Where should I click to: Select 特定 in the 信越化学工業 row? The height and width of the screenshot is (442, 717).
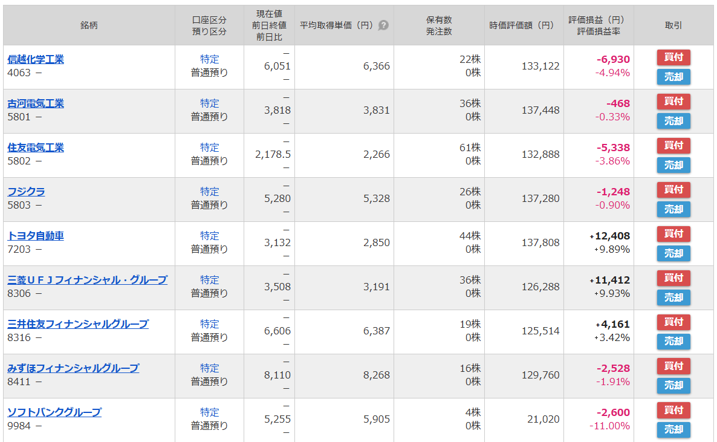tap(209, 59)
